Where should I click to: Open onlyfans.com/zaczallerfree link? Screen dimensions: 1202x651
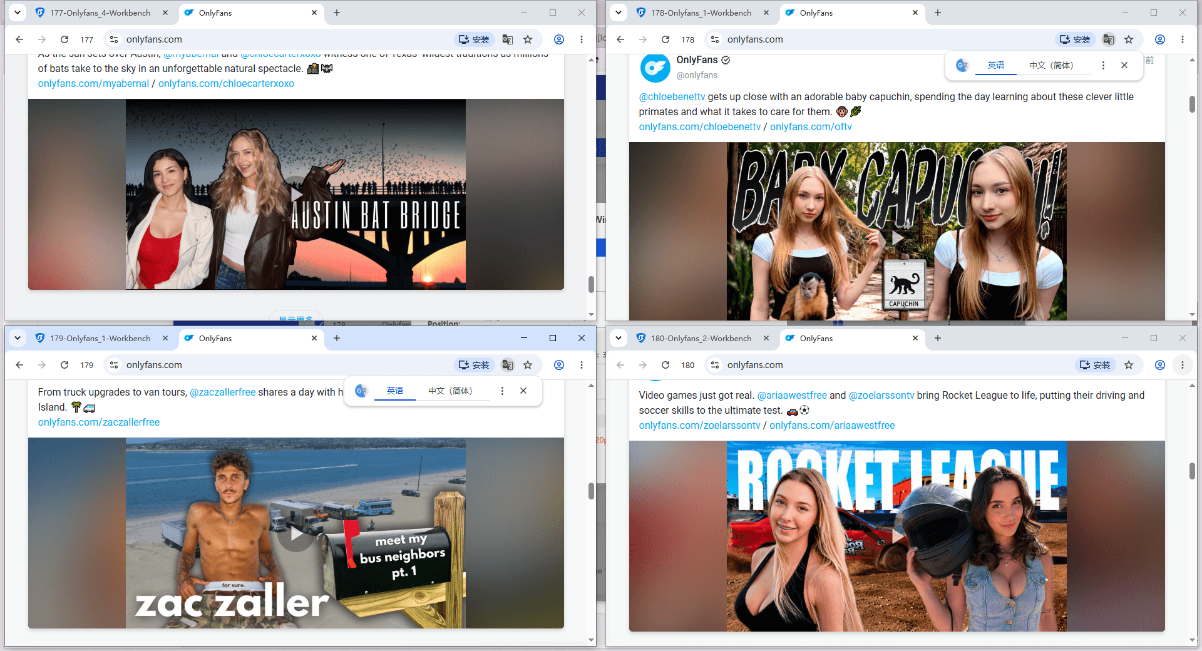(99, 422)
